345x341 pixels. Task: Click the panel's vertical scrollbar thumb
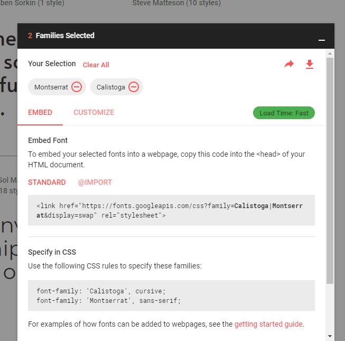[330, 171]
